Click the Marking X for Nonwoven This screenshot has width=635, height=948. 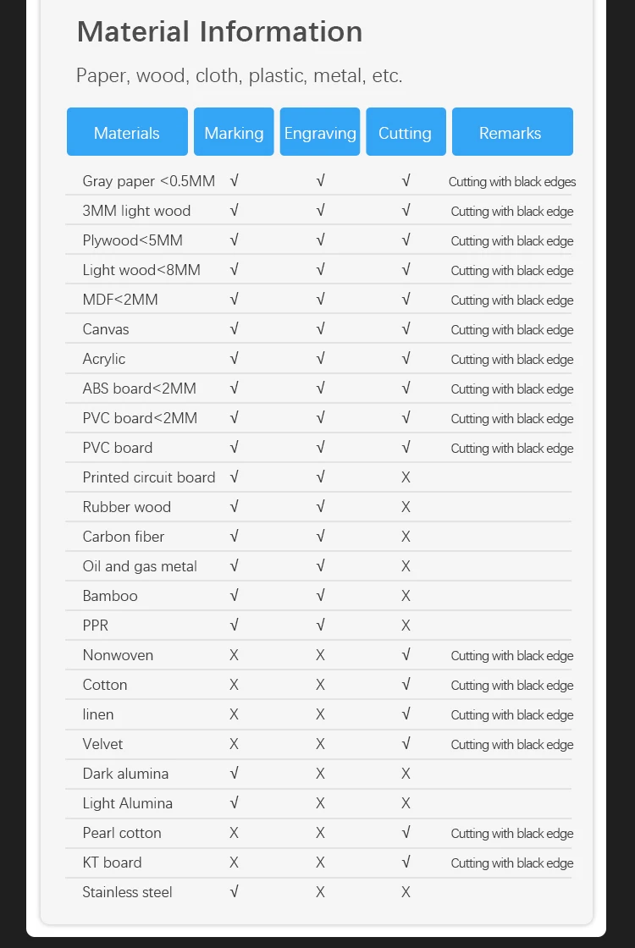pyautogui.click(x=234, y=655)
